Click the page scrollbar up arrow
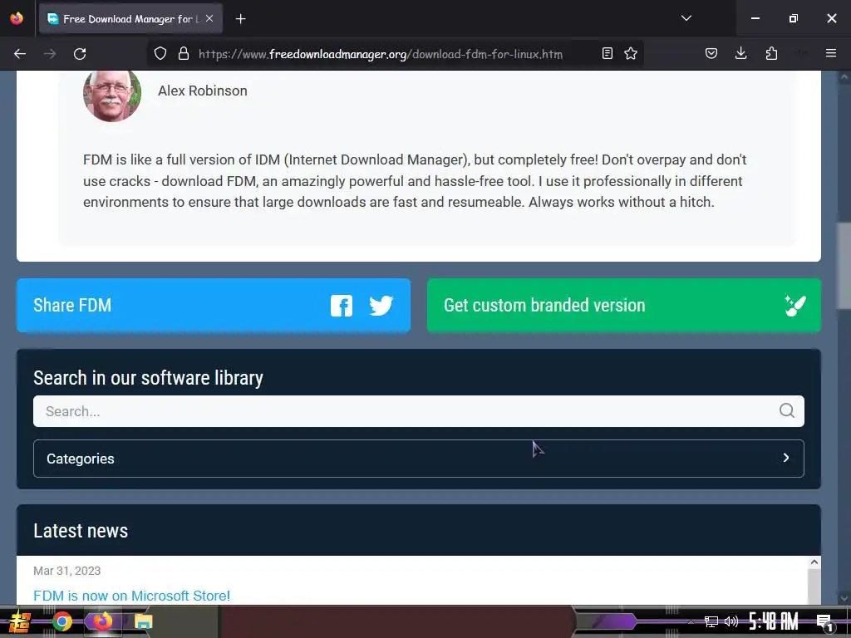The width and height of the screenshot is (851, 638). 844,77
